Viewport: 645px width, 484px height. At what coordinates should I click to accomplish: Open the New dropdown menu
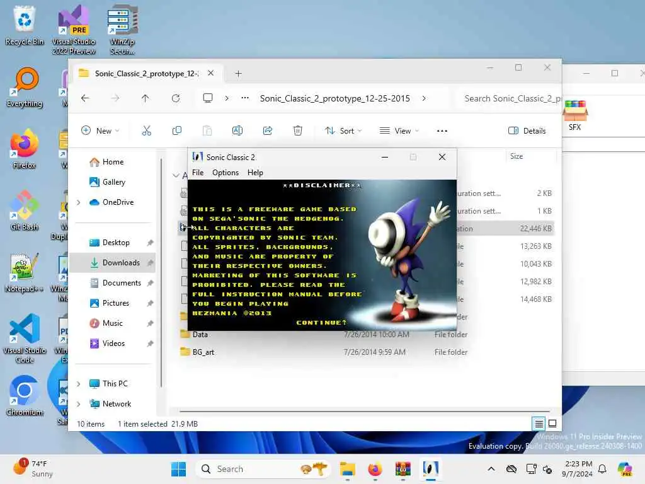(100, 131)
